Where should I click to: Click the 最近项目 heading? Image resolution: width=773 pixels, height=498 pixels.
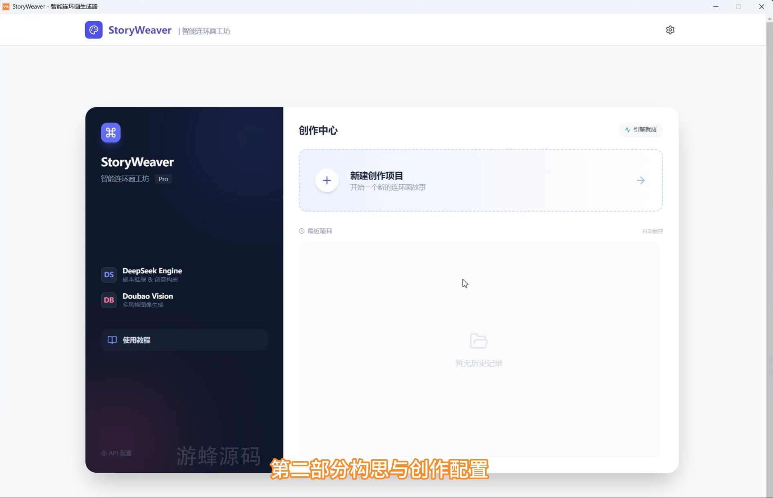[320, 231]
